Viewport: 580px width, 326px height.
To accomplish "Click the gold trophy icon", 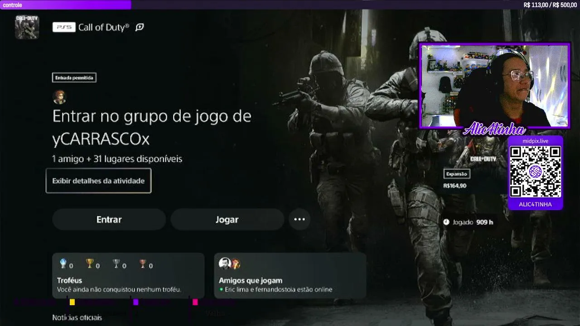I will (x=90, y=264).
